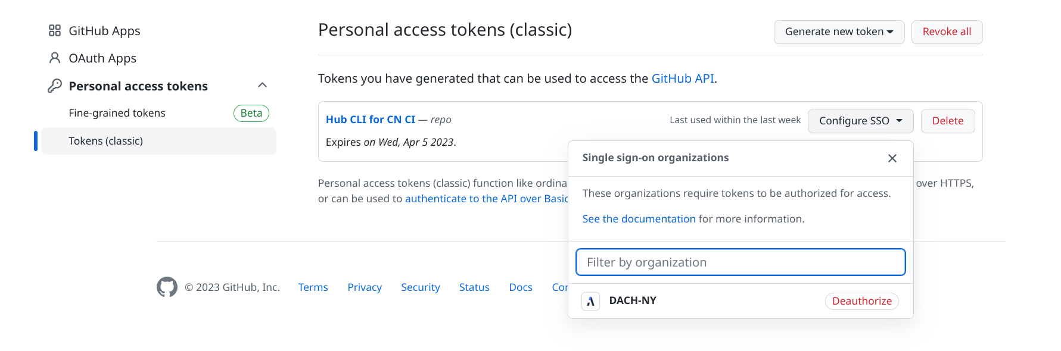Open the Configure SSO dropdown
Screen dimensions: 1061x351
coord(860,121)
